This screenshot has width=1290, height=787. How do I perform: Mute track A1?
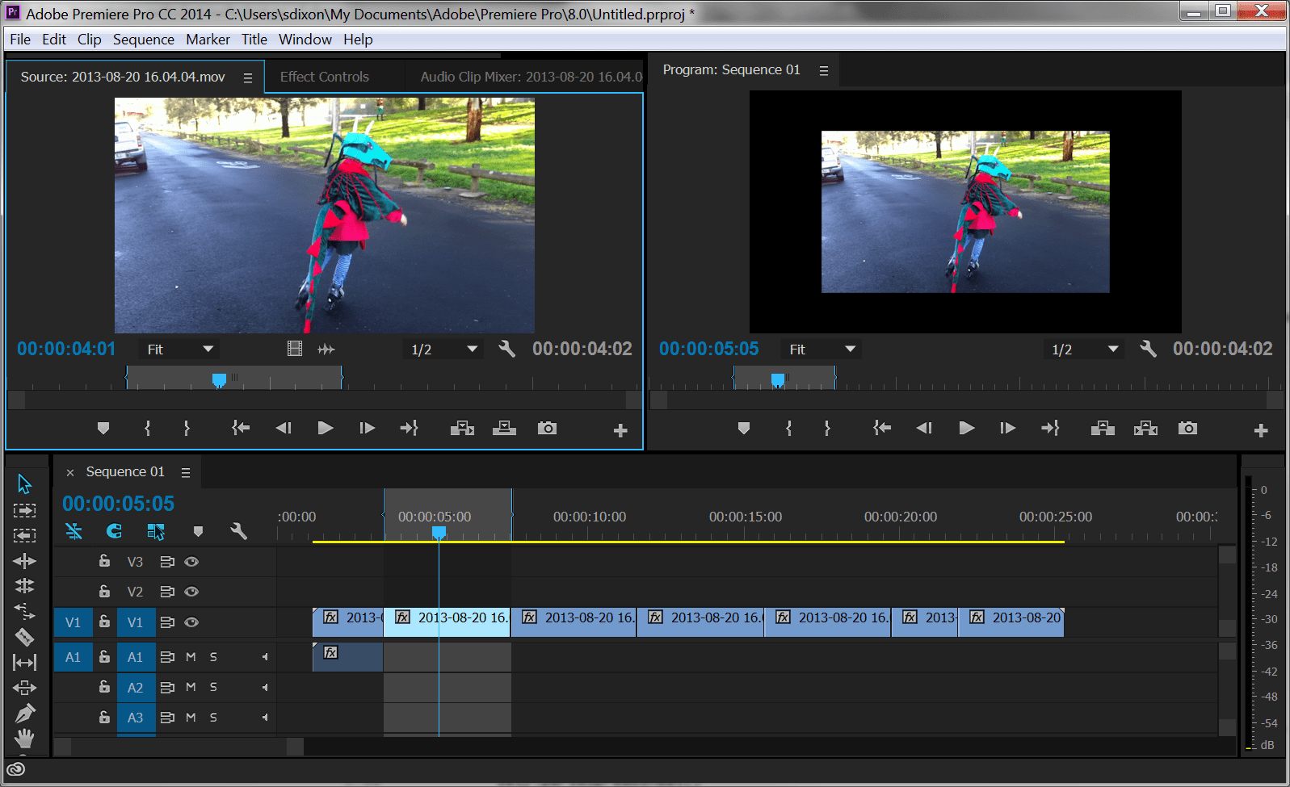coord(191,657)
